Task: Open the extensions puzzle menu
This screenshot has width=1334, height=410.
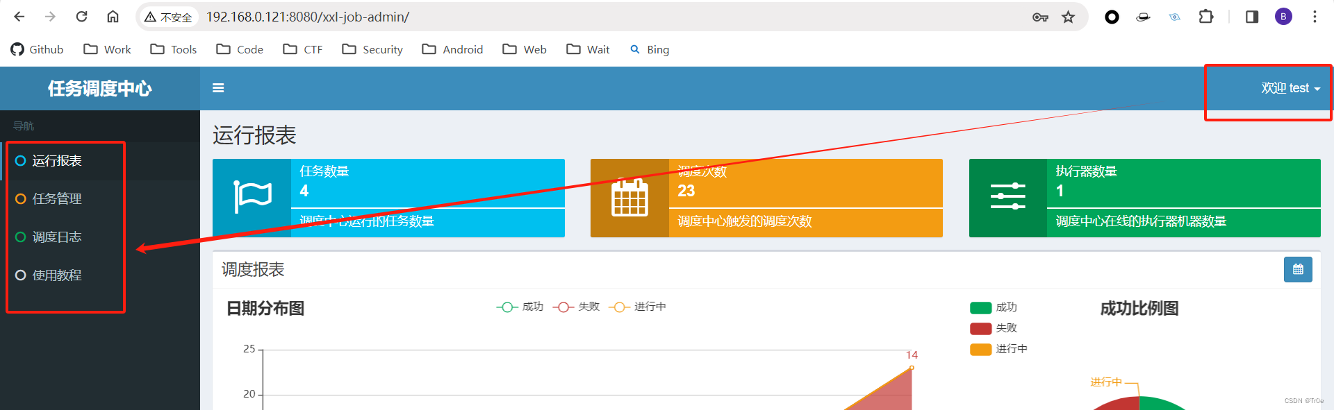Action: 1206,17
